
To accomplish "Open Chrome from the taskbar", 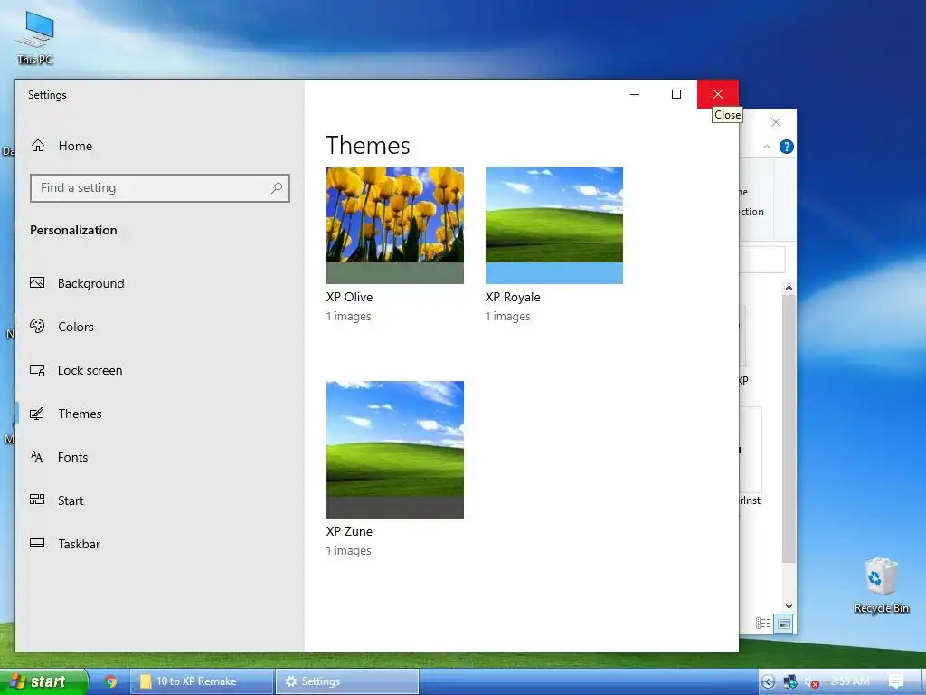I will 111,681.
